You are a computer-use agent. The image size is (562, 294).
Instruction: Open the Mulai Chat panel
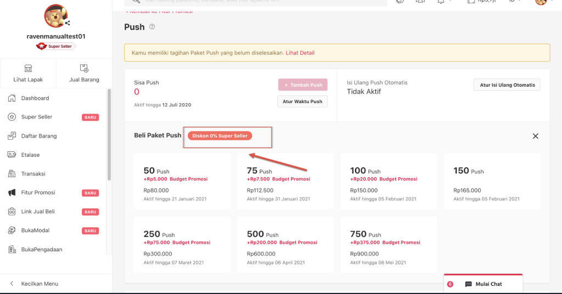pos(483,284)
